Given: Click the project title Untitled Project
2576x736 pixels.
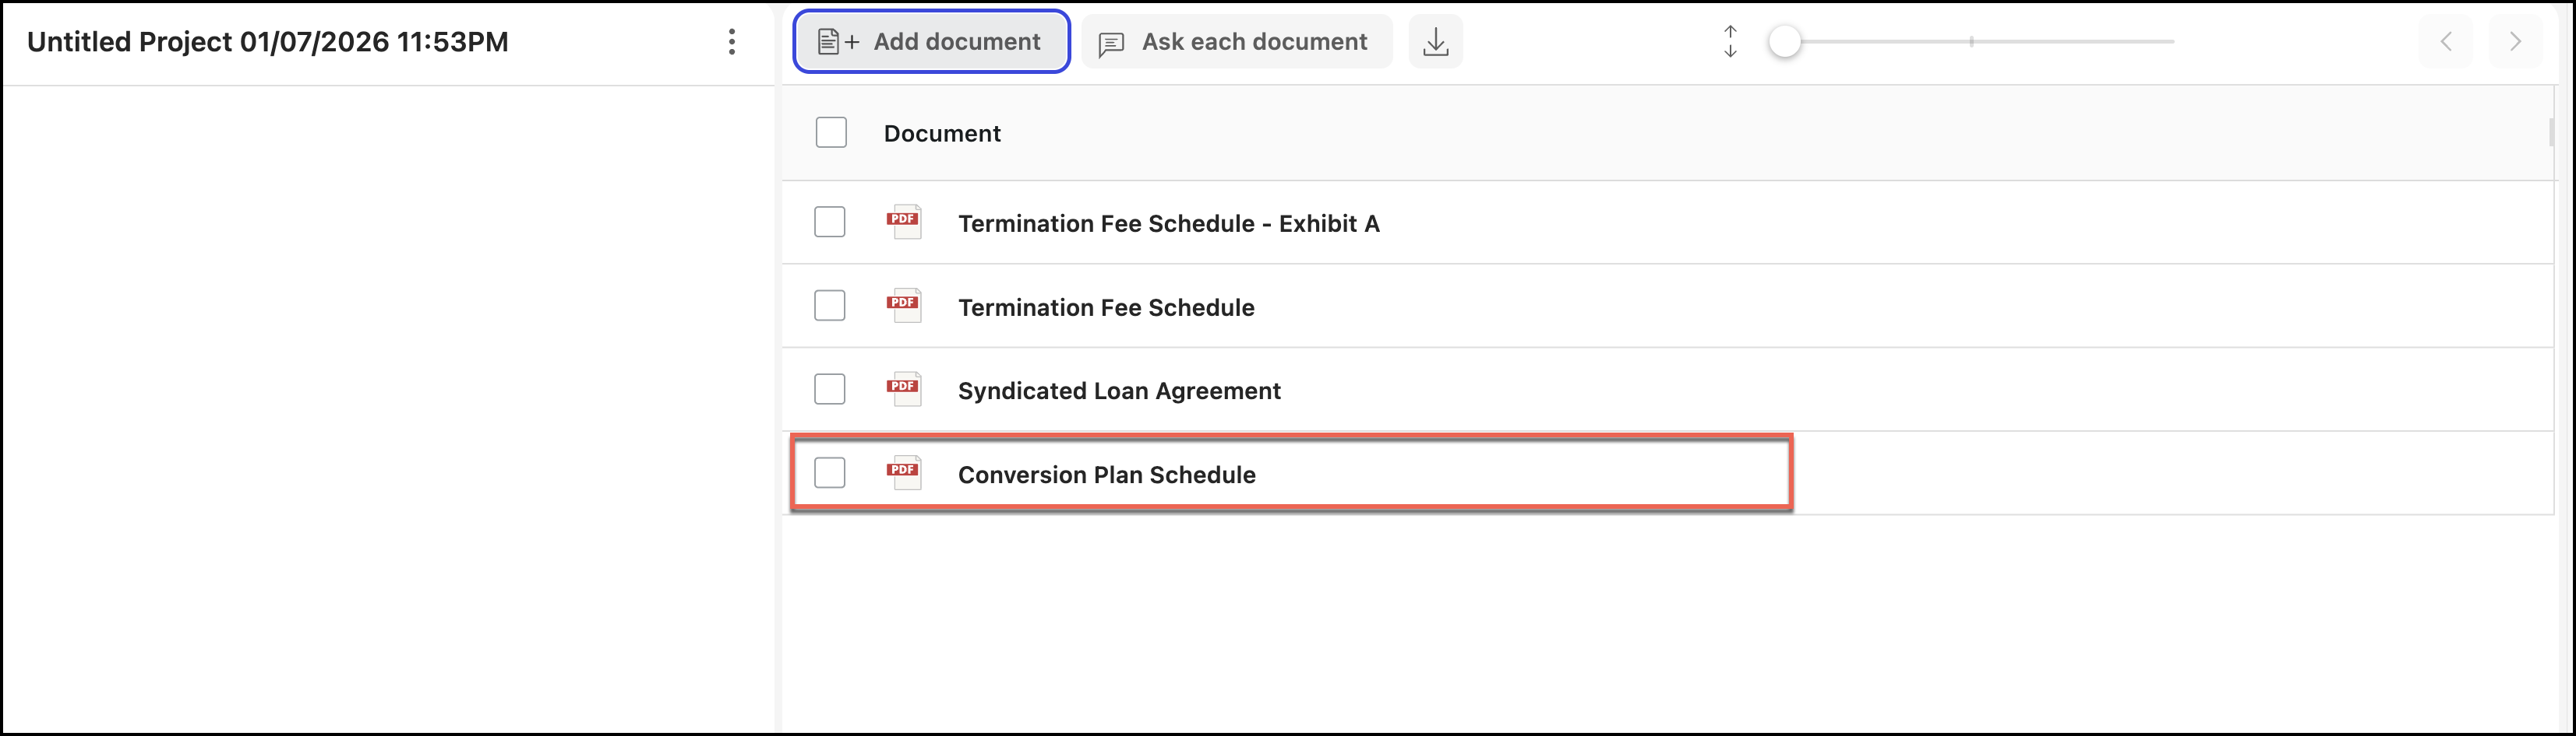Looking at the screenshot, I should coord(268,42).
